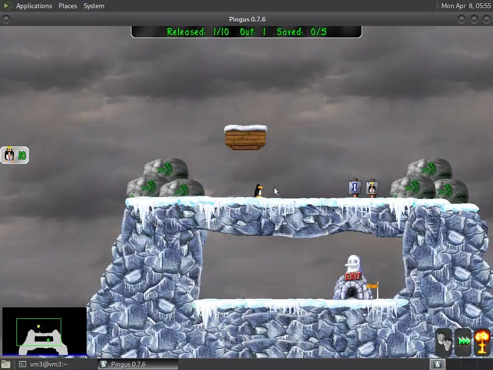Open the Places menu
Image resolution: width=493 pixels, height=370 pixels.
(67, 6)
